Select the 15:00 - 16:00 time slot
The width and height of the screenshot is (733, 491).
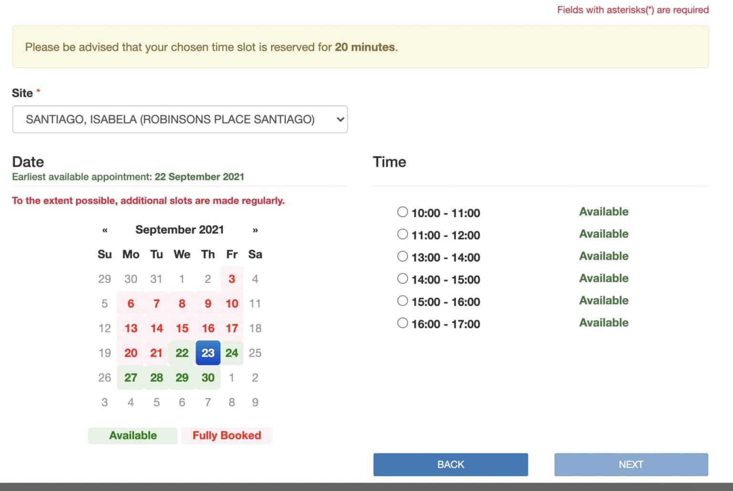[x=402, y=301]
